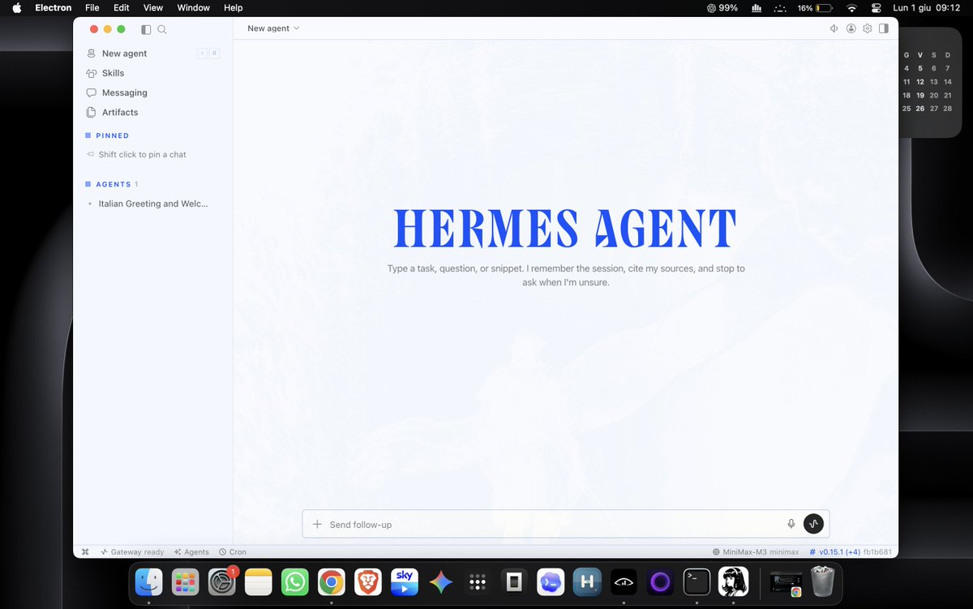This screenshot has width=973, height=609.
Task: Open the View menu
Action: tap(153, 8)
